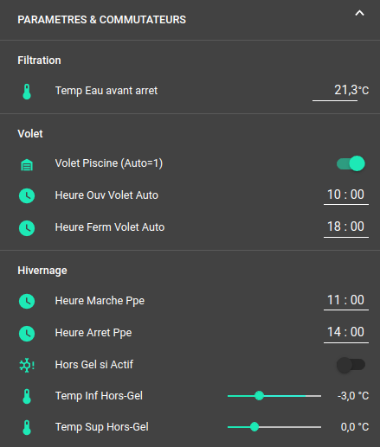The image size is (380, 447).
Task: Click the garage shutter icon for Volet Piscine
Action: (x=27, y=165)
